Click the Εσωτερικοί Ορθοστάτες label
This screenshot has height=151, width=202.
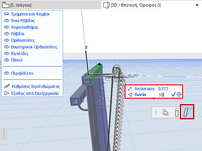click(x=34, y=47)
